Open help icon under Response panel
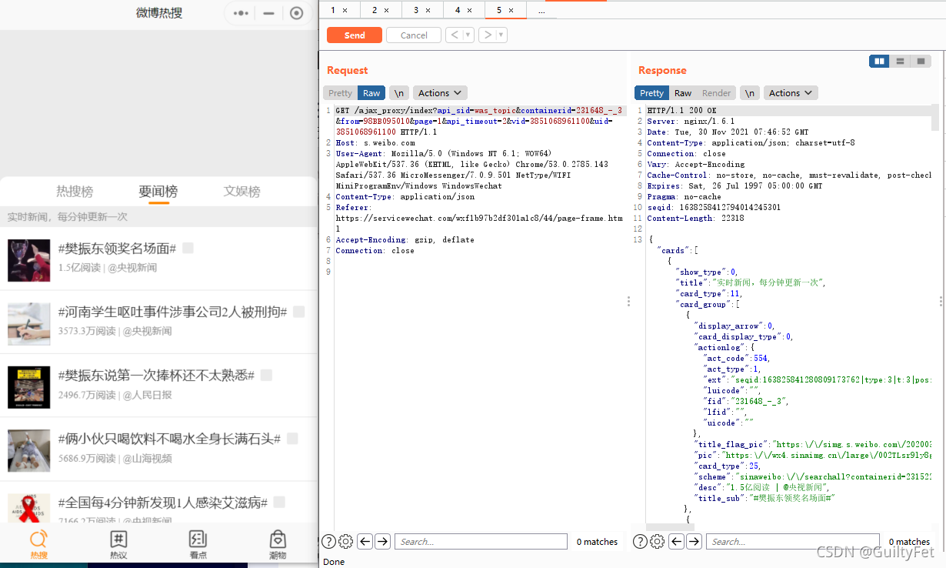The height and width of the screenshot is (568, 946). click(x=640, y=542)
